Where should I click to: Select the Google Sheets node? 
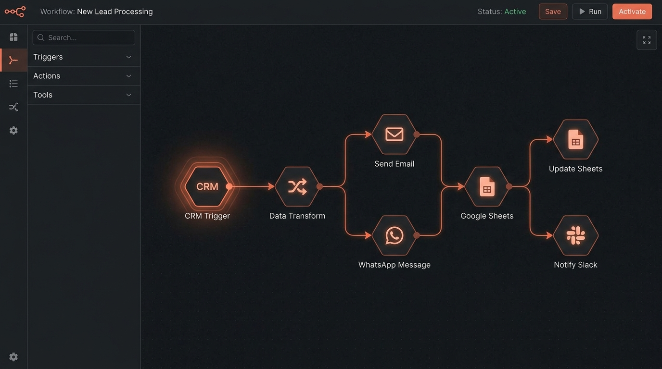(487, 186)
